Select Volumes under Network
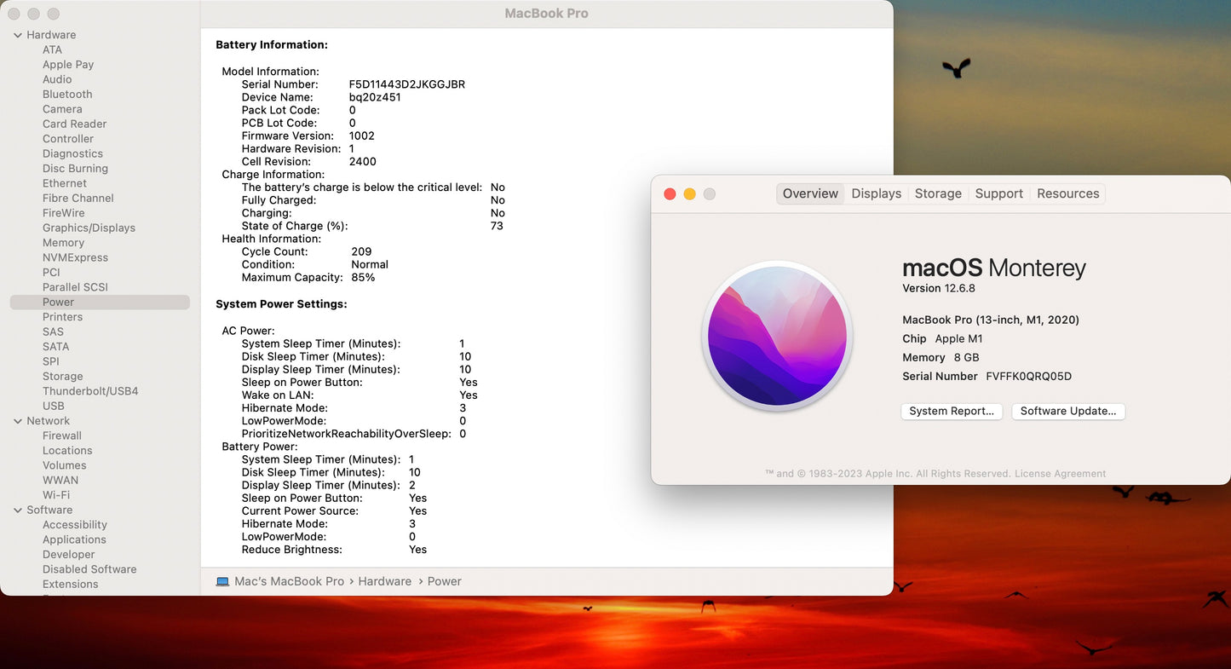 pos(65,465)
